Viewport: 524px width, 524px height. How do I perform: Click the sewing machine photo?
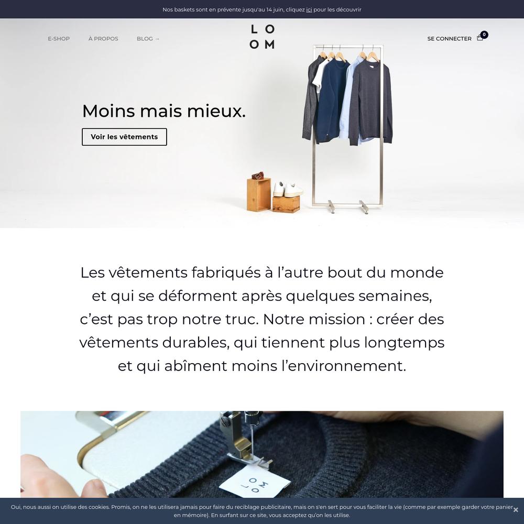click(262, 454)
